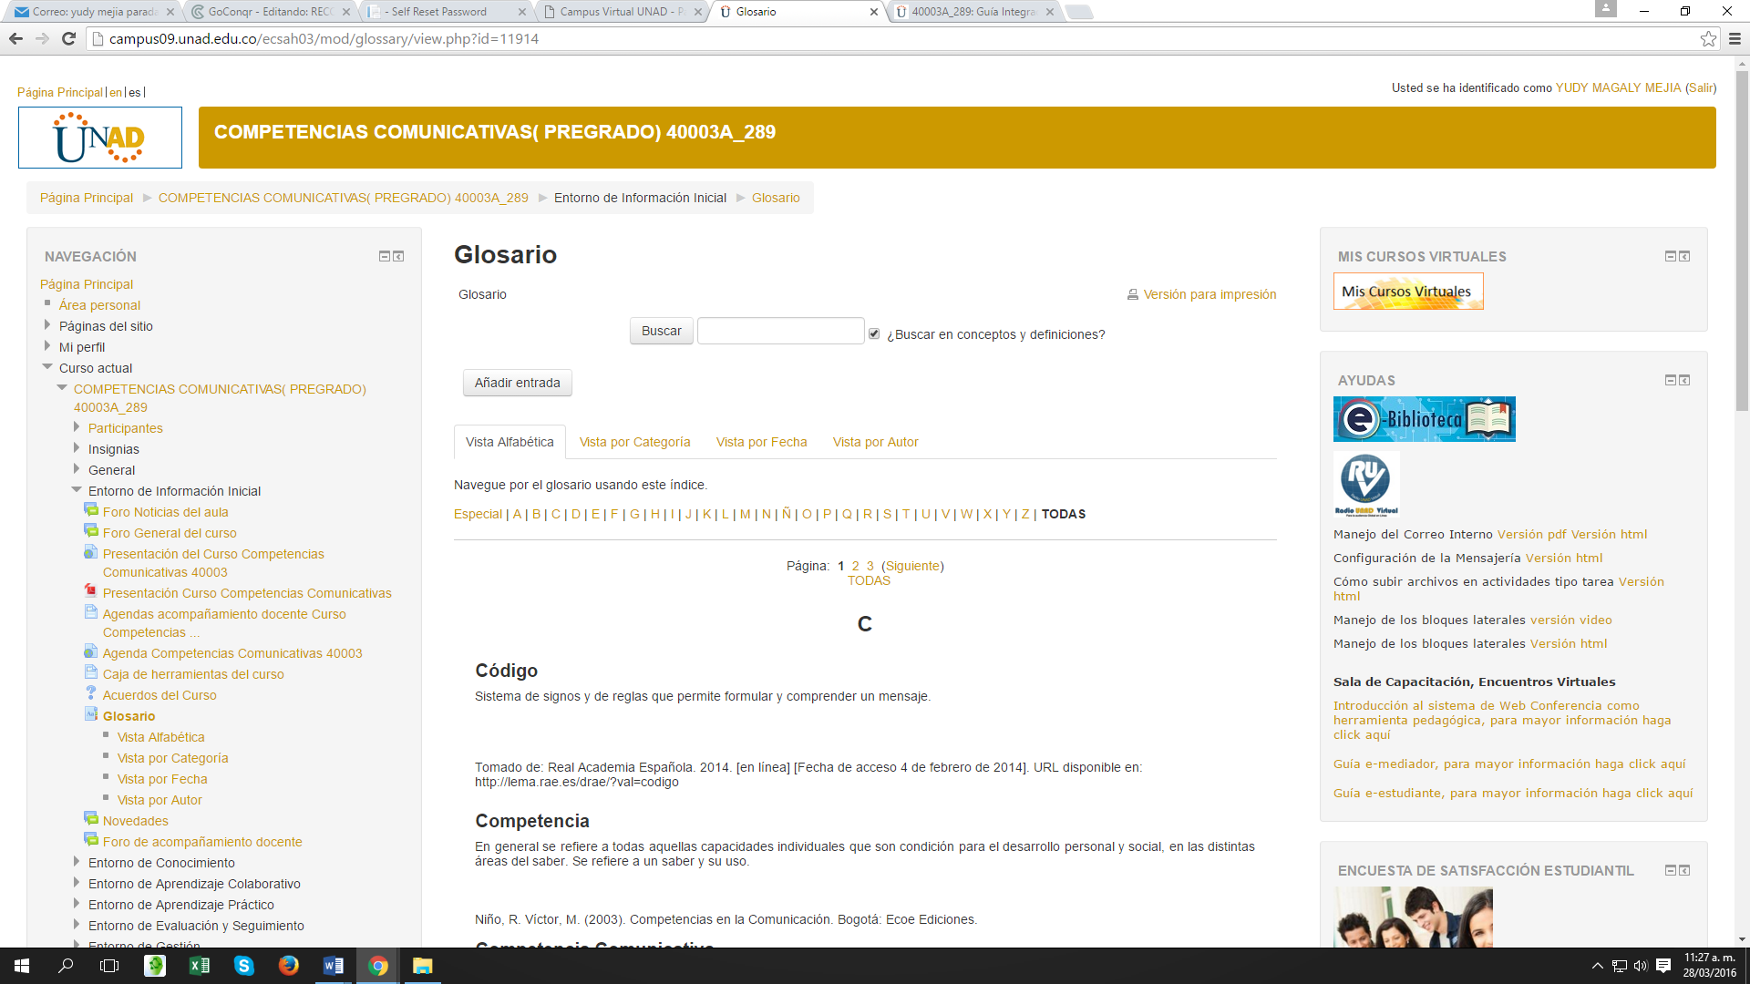The image size is (1750, 984).
Task: Uncheck the Buscar en conceptos y definiciones checkbox
Action: (x=874, y=333)
